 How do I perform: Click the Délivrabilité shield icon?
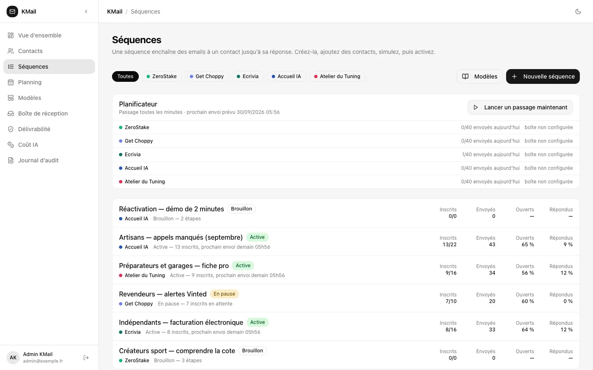point(11,129)
